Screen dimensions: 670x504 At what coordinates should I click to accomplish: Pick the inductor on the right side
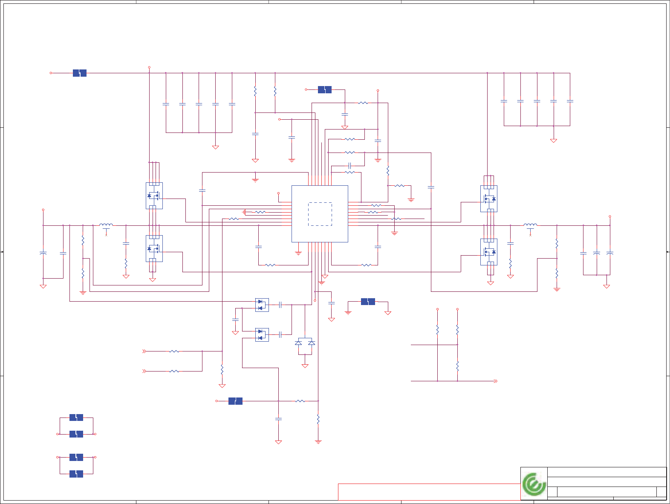530,225
